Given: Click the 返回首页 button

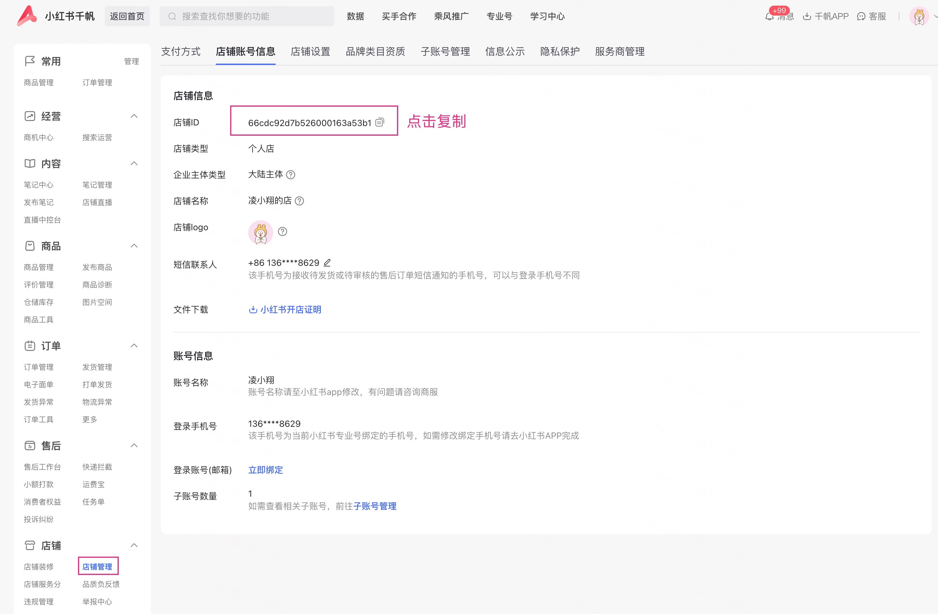Looking at the screenshot, I should pyautogui.click(x=127, y=16).
